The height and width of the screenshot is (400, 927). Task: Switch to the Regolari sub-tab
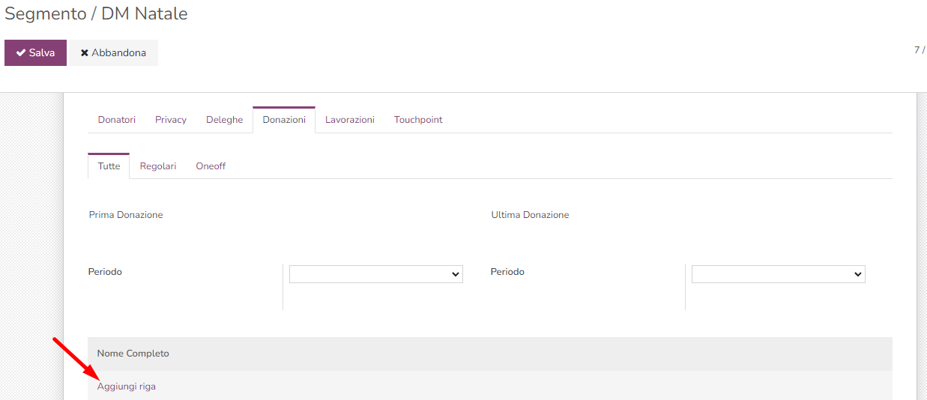[x=158, y=166]
